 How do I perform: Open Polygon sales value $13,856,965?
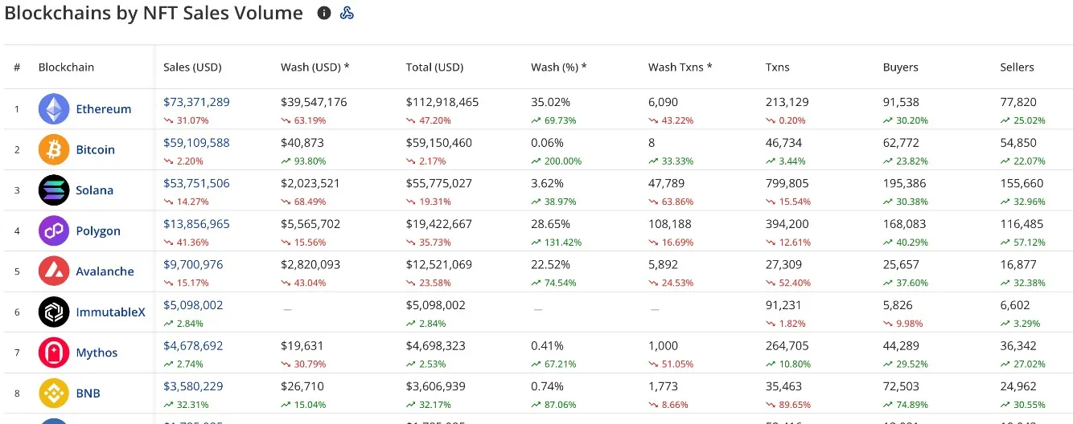(x=196, y=224)
